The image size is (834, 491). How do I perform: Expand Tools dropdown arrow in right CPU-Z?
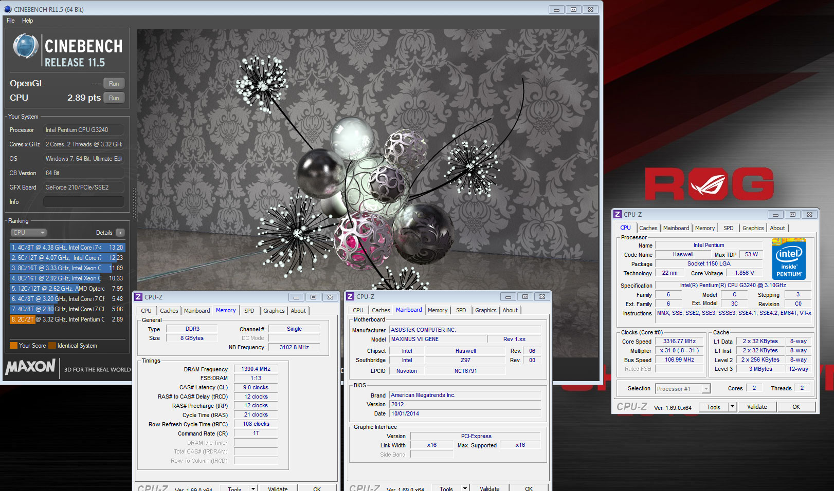click(x=733, y=407)
